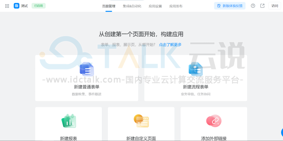Switch to the 页面管理 tab

pos(109,6)
